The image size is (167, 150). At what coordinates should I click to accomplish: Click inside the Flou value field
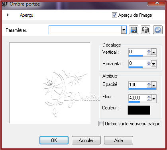click(138, 98)
